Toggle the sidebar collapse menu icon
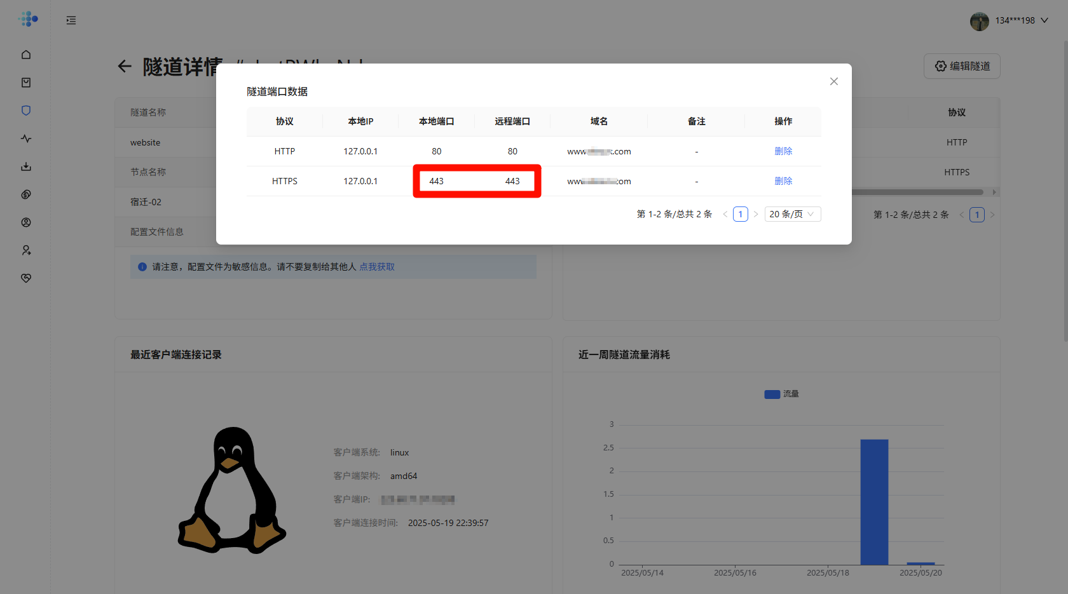The image size is (1068, 594). click(x=71, y=20)
